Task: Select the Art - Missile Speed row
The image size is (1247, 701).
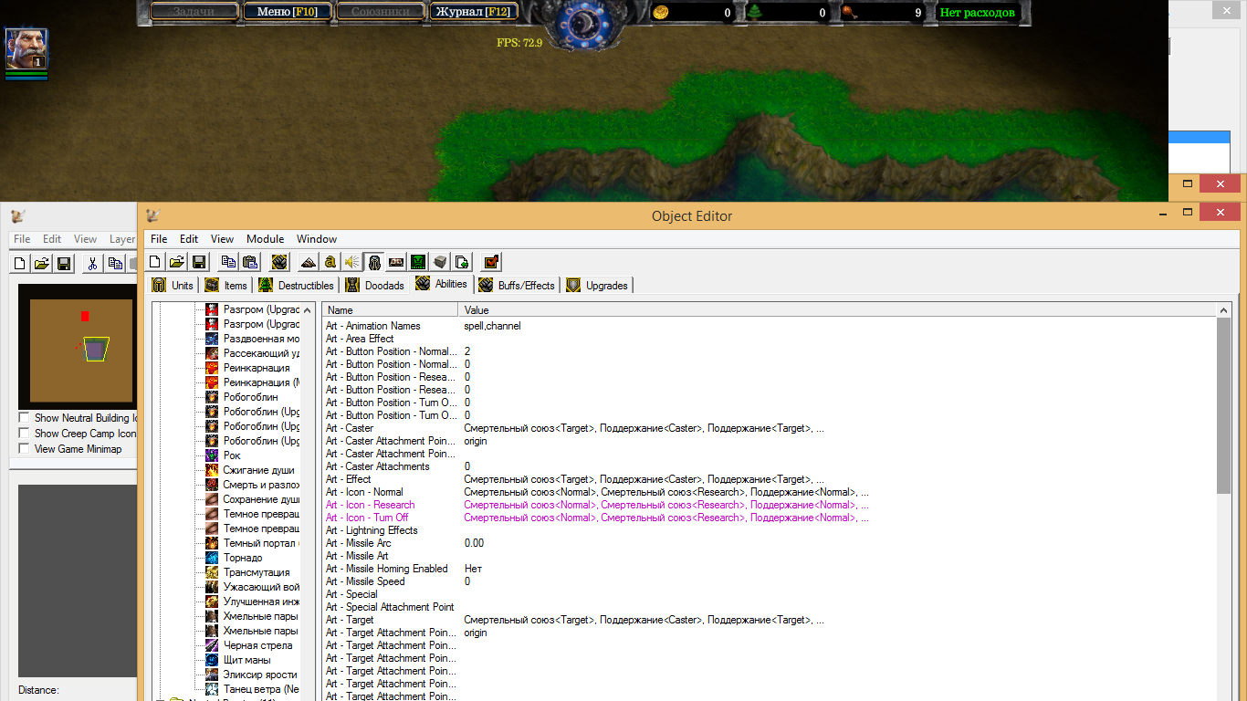Action: (770, 581)
